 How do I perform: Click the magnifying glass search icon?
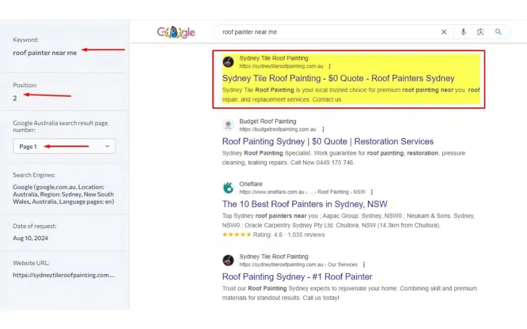click(x=498, y=32)
